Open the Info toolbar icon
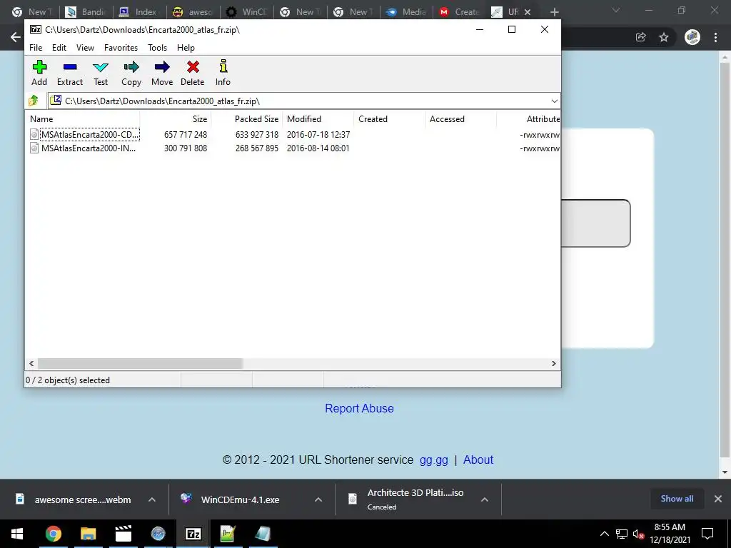Viewport: 731px width, 548px height. pyautogui.click(x=223, y=73)
